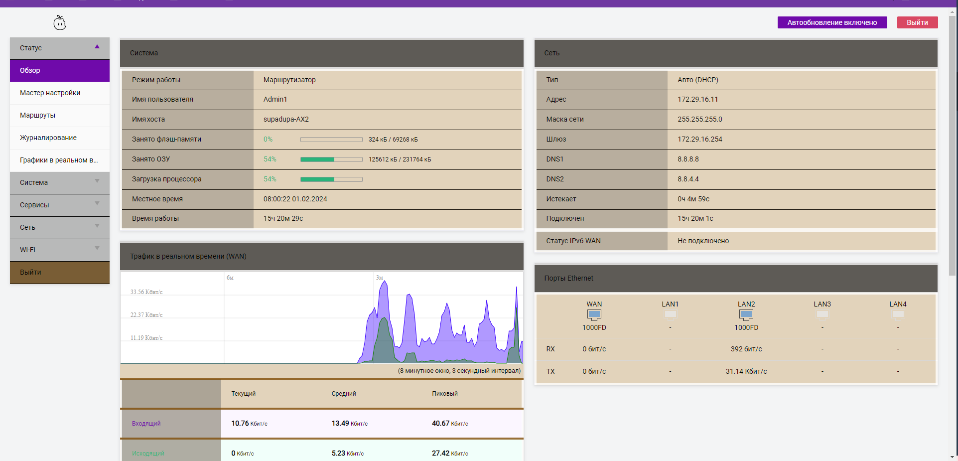Click the RAM usage progress bar
The image size is (958, 461).
point(331,159)
